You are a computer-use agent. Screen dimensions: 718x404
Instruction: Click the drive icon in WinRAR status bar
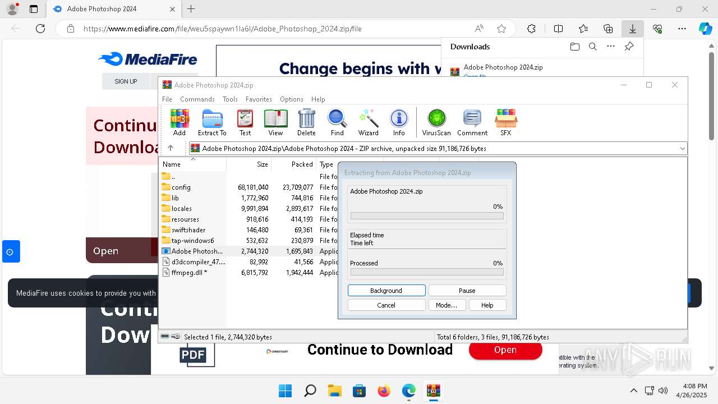coord(165,337)
